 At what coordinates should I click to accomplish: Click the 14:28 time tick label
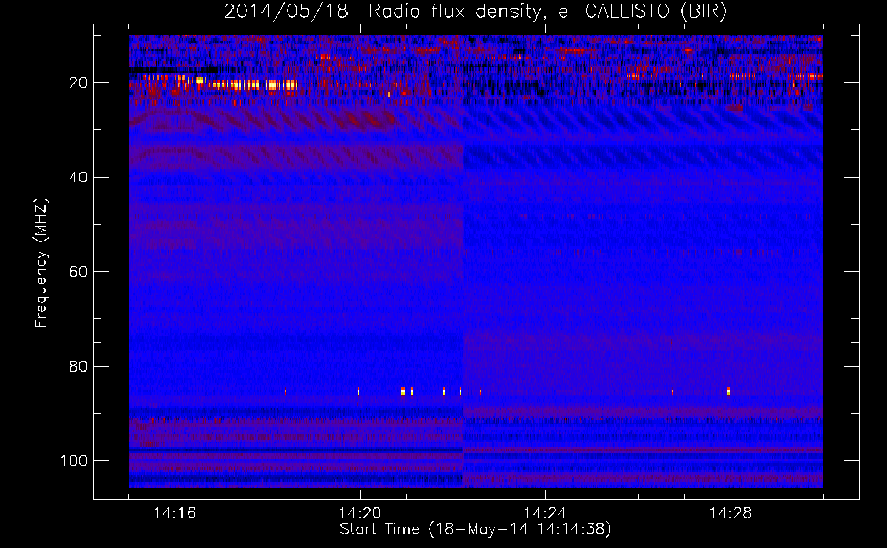tap(731, 513)
